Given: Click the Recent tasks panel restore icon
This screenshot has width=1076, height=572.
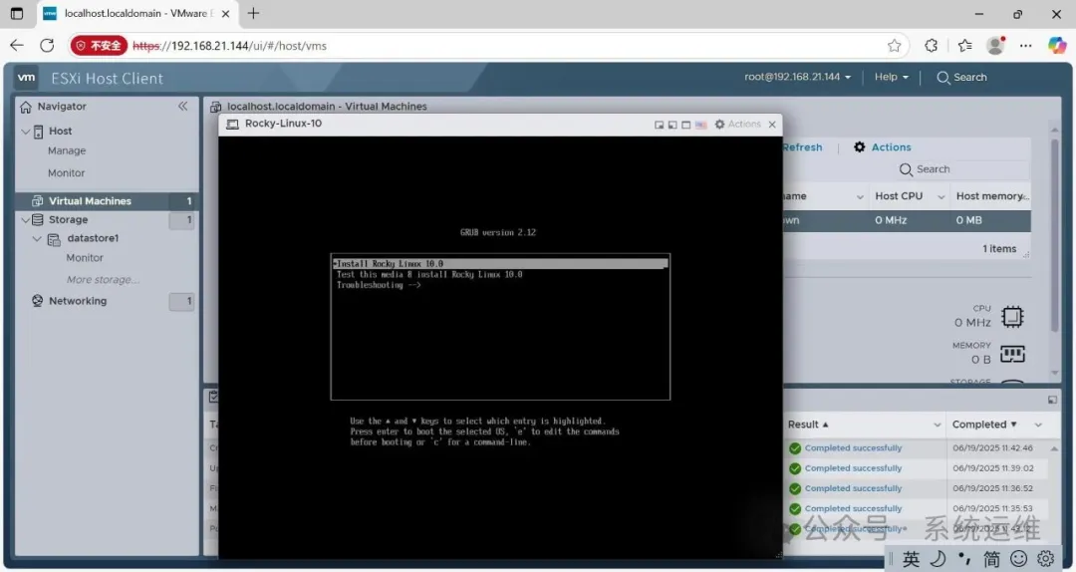Looking at the screenshot, I should (1052, 400).
